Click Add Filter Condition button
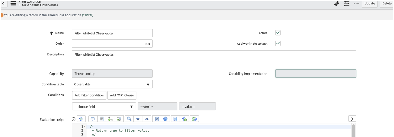 click(89, 95)
